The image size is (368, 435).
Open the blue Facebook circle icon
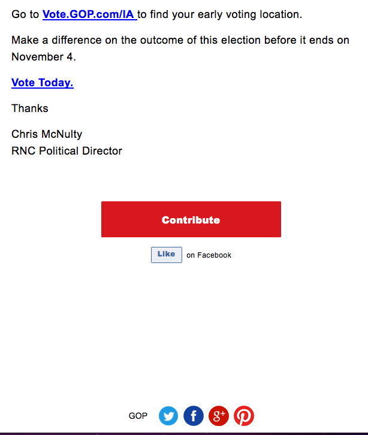click(x=194, y=416)
